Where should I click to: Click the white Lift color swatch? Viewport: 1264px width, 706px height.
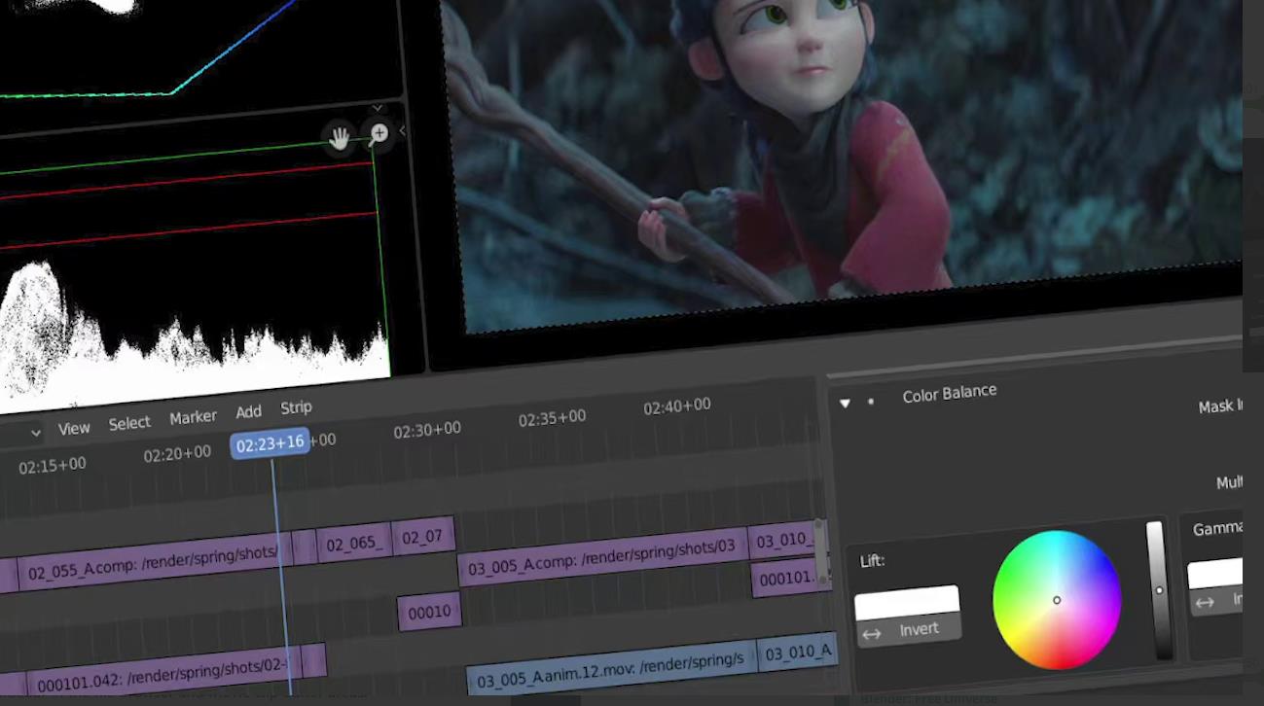point(907,602)
